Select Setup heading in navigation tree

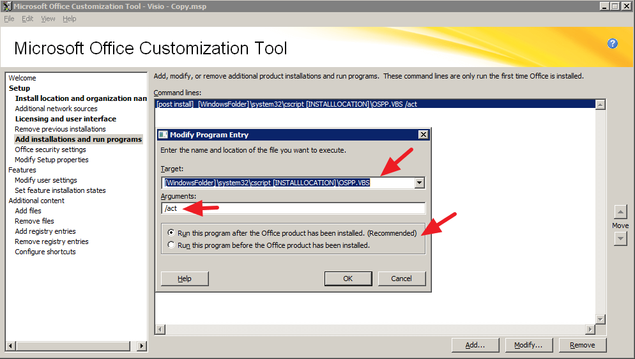(19, 88)
